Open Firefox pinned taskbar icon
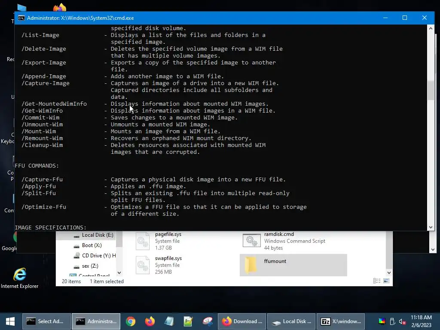This screenshot has height=330, width=440. pos(150,321)
